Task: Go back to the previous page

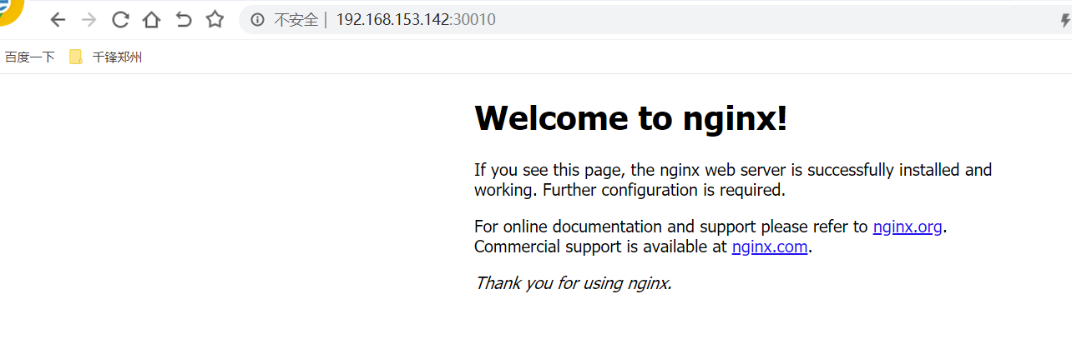Action: tap(58, 20)
